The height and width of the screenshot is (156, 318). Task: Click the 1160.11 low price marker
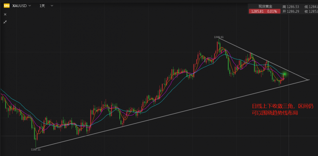(x=36, y=150)
